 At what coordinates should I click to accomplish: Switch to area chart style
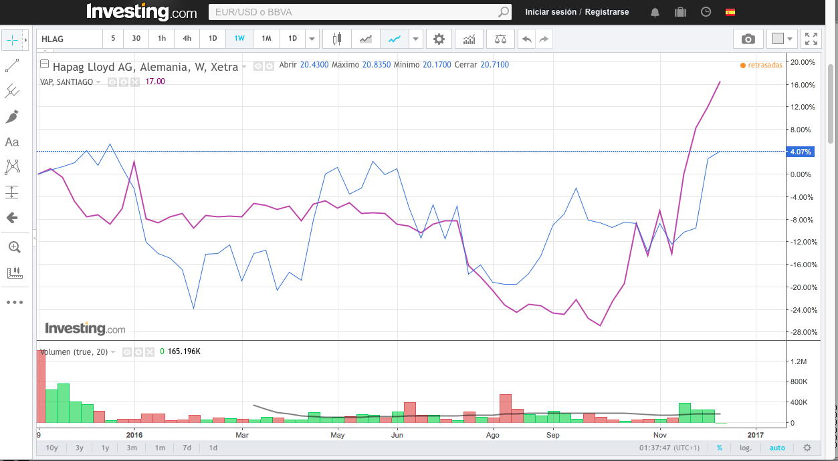pyautogui.click(x=366, y=39)
